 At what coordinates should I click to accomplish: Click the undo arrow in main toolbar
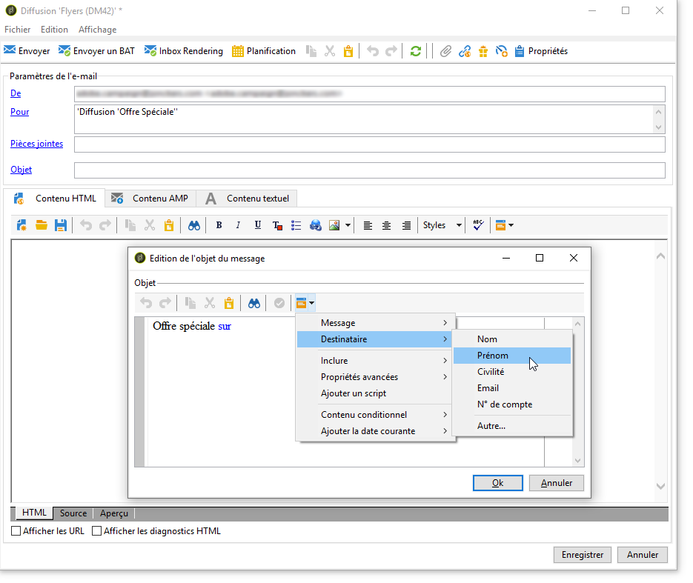(373, 51)
